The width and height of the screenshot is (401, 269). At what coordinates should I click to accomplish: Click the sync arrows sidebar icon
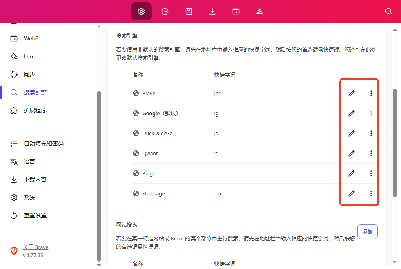click(14, 74)
